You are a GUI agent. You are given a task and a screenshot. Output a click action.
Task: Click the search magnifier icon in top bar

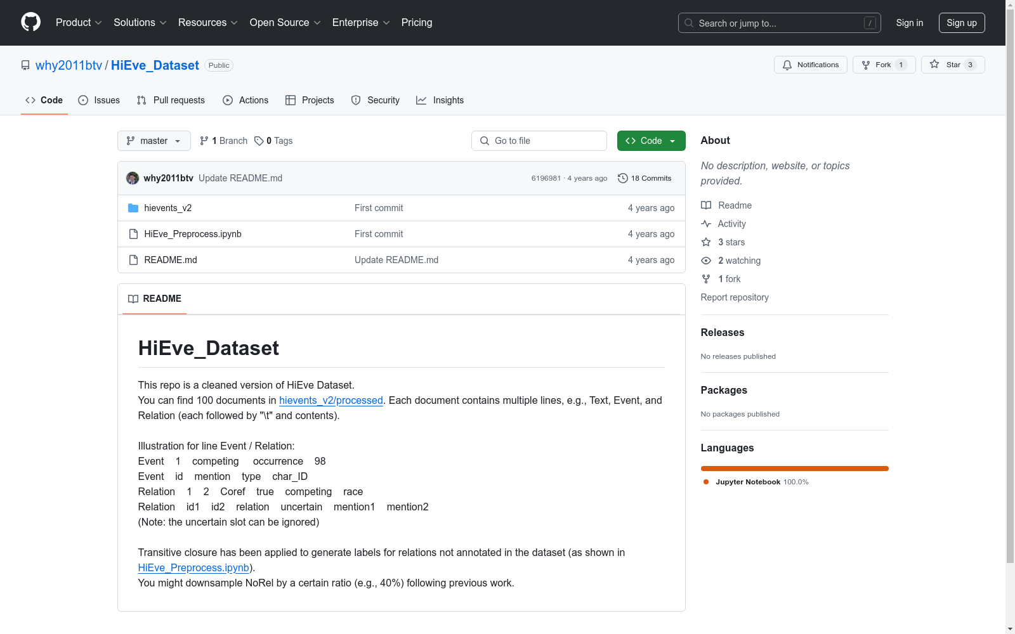pyautogui.click(x=689, y=23)
